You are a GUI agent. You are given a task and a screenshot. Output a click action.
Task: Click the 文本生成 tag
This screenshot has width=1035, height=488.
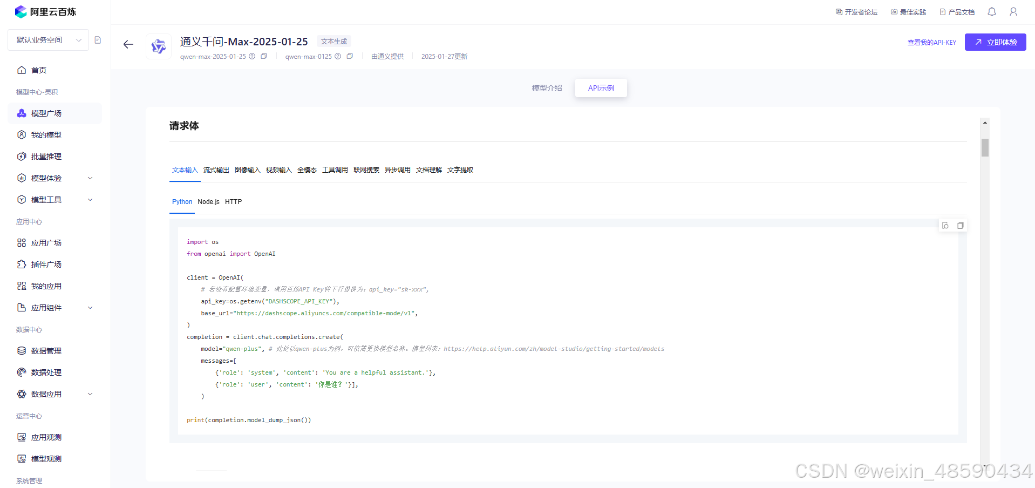click(x=334, y=42)
